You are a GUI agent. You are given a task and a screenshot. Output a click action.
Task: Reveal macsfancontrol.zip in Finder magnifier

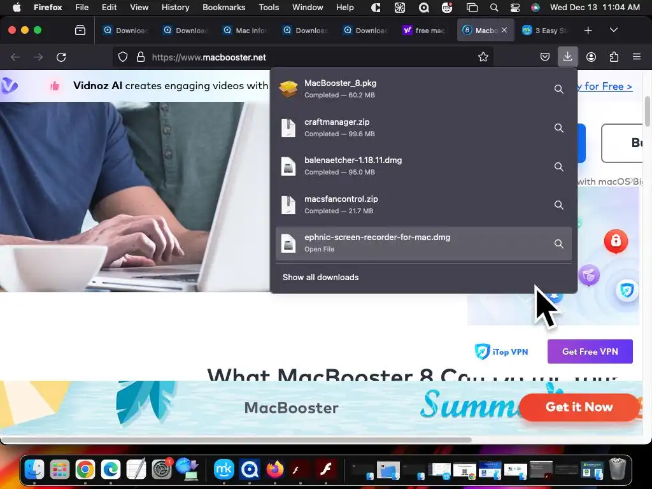coord(559,205)
